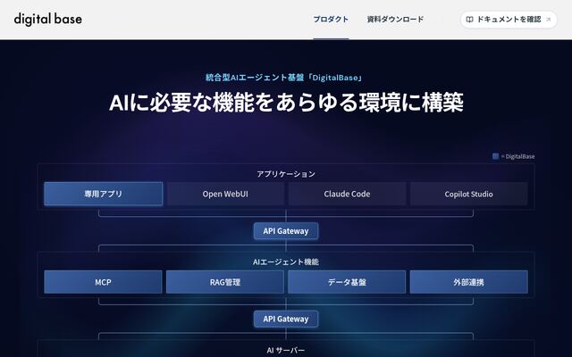Select the Claude Code box

coord(347,194)
